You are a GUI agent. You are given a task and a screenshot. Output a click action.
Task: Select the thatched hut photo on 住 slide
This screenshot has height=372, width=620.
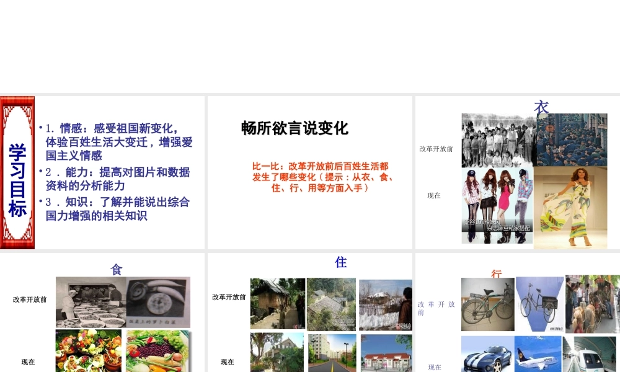[x=278, y=304]
